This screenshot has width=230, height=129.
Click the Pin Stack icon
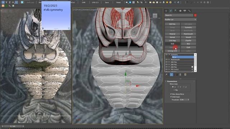click(x=166, y=75)
